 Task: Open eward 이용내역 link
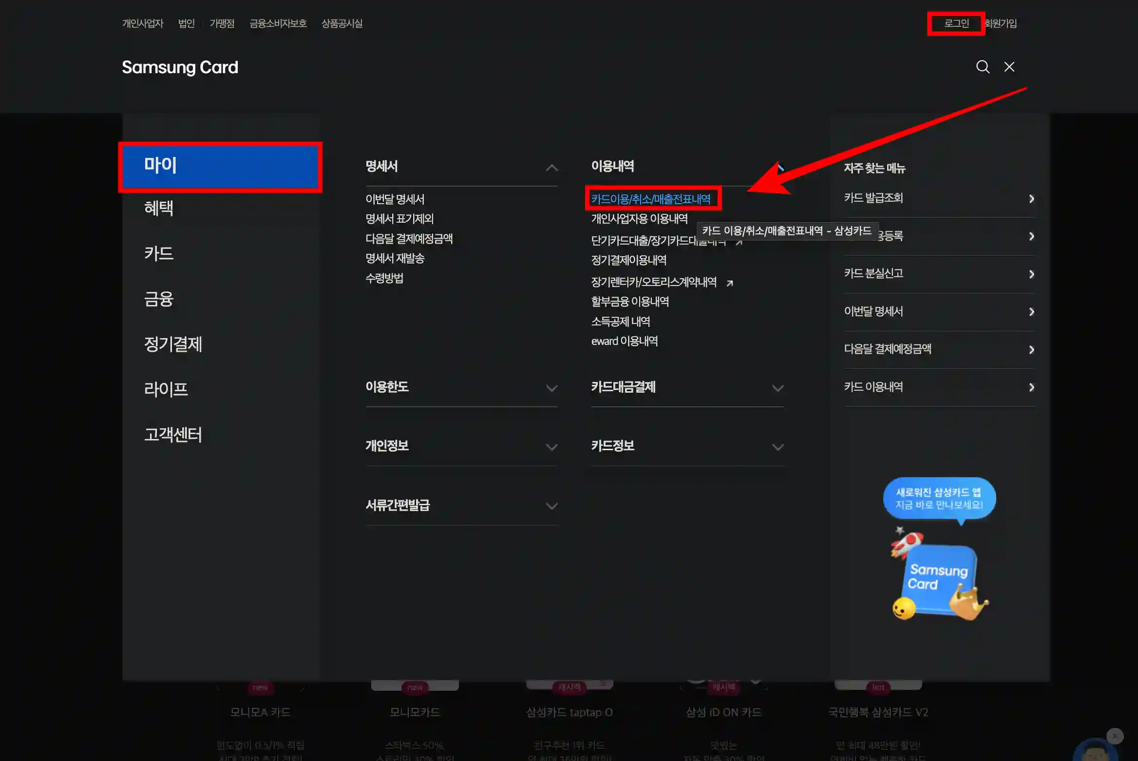(625, 341)
